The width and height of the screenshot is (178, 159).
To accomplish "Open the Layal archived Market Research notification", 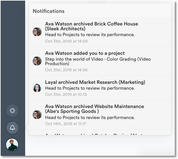I will pos(100,88).
